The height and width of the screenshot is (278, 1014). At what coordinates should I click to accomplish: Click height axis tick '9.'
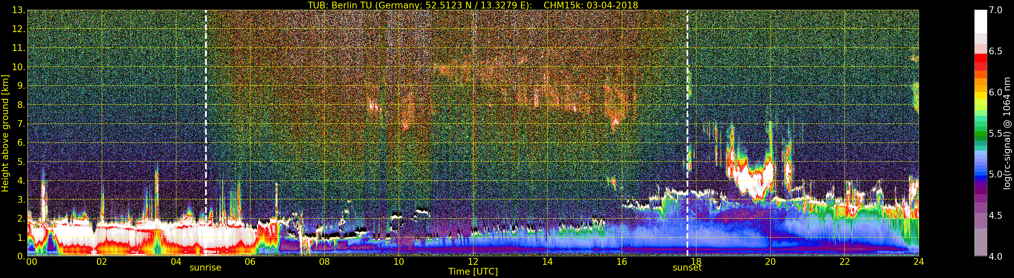(x=21, y=86)
